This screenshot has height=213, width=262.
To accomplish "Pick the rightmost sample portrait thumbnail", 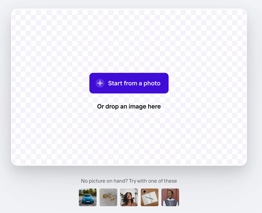I will click(x=170, y=197).
